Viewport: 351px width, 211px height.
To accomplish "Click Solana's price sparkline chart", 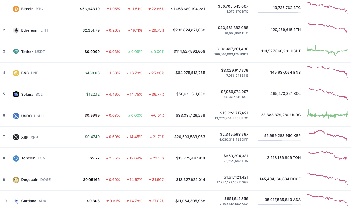I will click(x=328, y=93).
